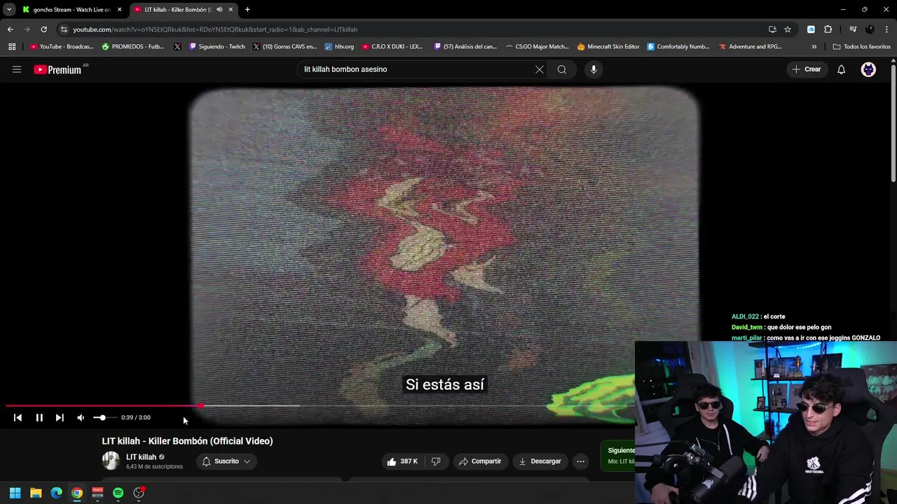This screenshot has width=897, height=504.
Task: Expand hidden bookmarks with the chevron
Action: (814, 47)
